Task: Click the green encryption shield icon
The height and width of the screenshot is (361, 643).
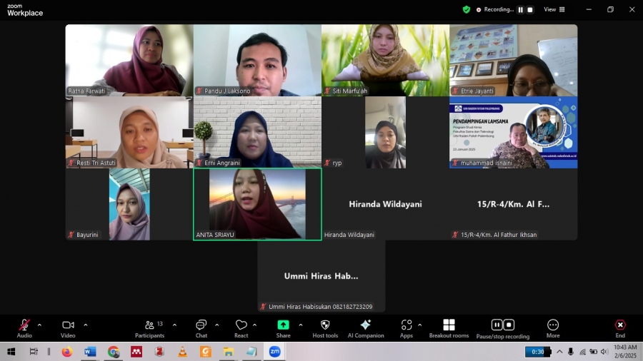Action: pos(467,9)
